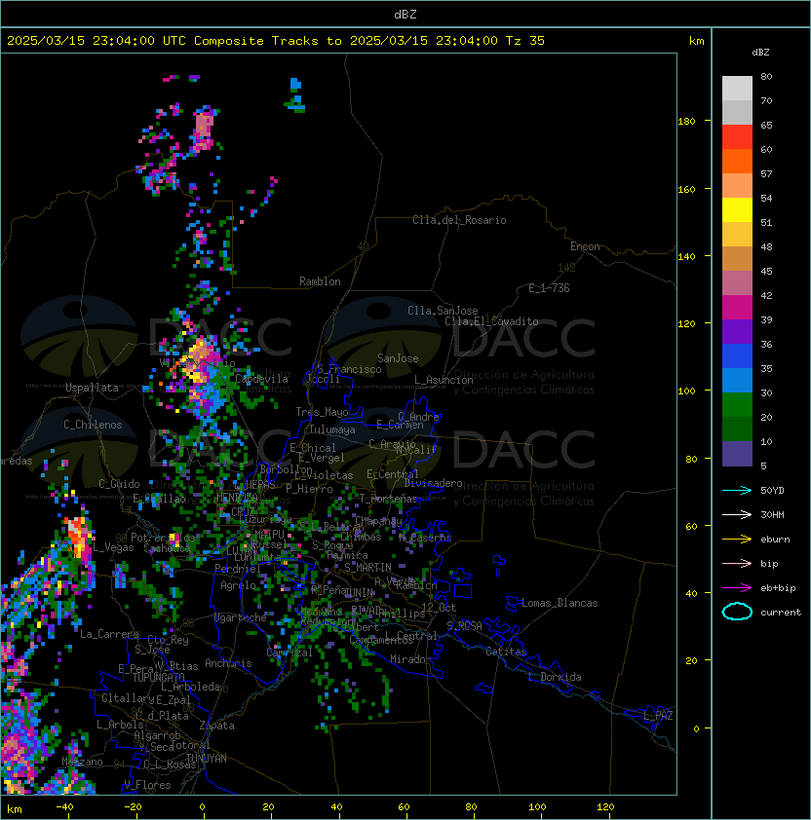Click the 'dBZ' heading above the color scale

[760, 53]
